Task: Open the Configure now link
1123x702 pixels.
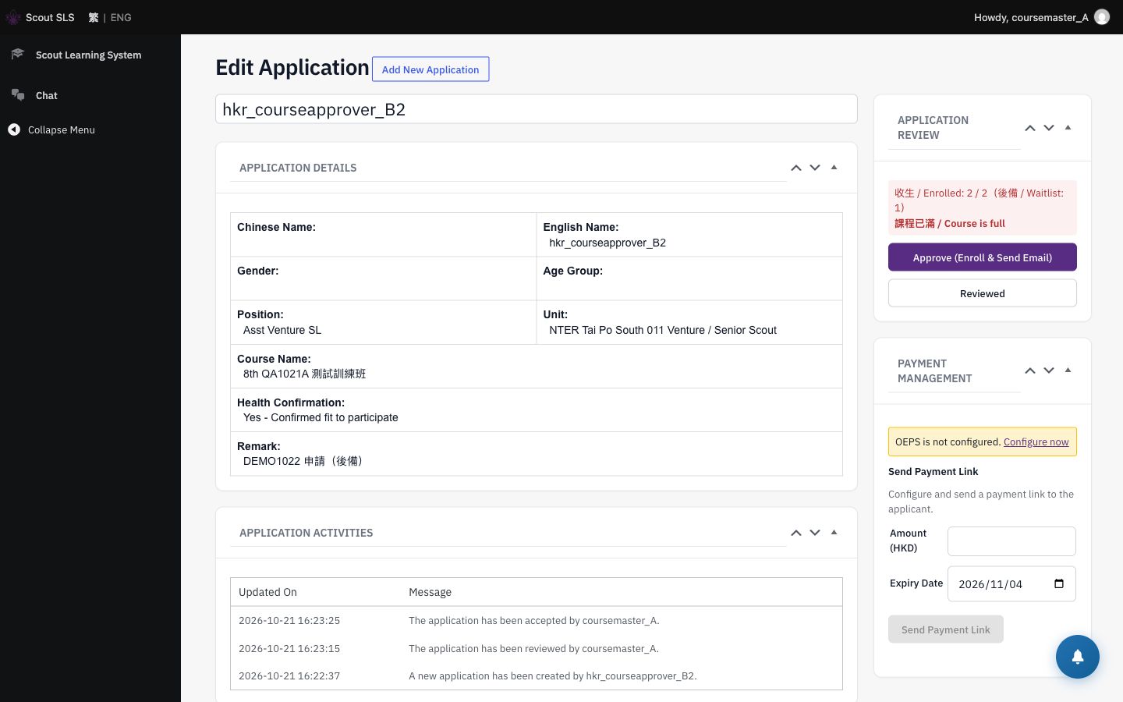Action: 1036,441
